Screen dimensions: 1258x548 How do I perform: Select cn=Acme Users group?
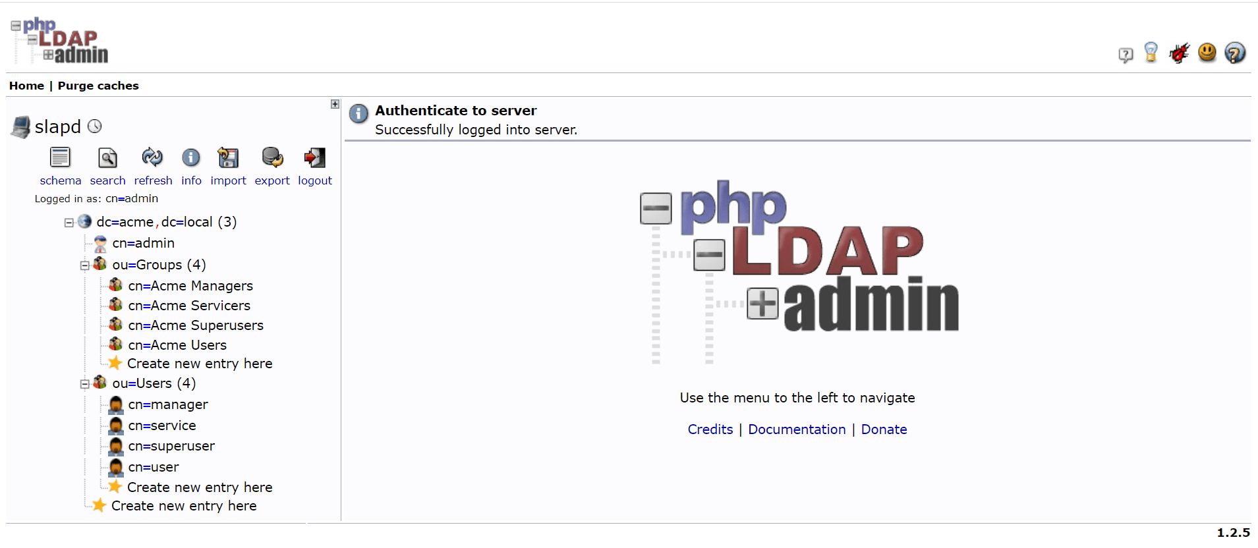pyautogui.click(x=177, y=345)
